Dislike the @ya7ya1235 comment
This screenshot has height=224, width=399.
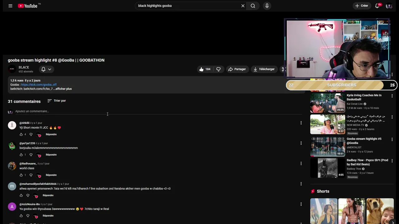pos(31,155)
